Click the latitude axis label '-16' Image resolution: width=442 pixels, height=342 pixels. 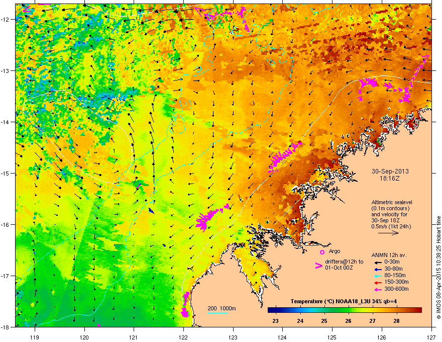[x=6, y=224]
